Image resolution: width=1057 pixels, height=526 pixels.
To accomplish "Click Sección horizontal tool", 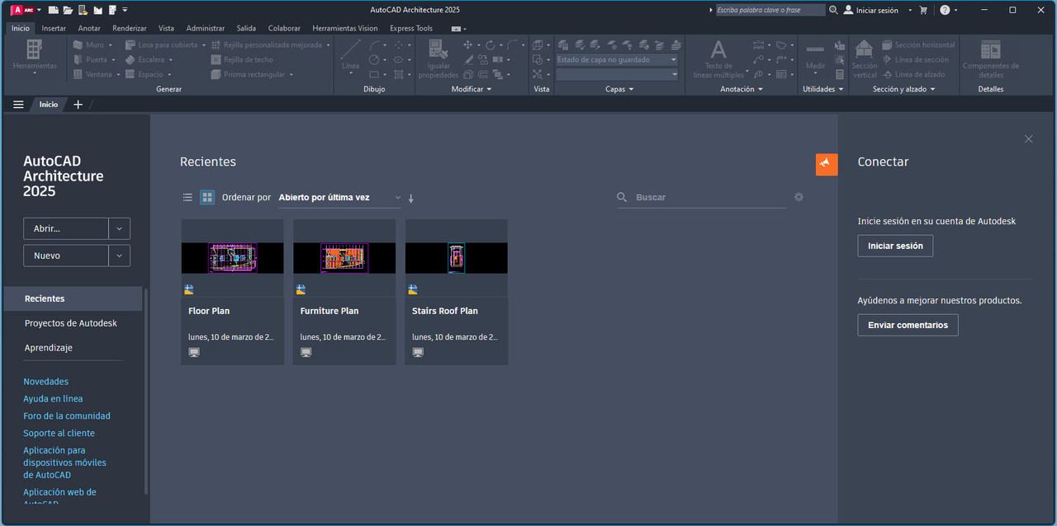I will (x=918, y=45).
